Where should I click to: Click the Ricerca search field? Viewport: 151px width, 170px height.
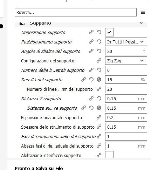[76, 12]
